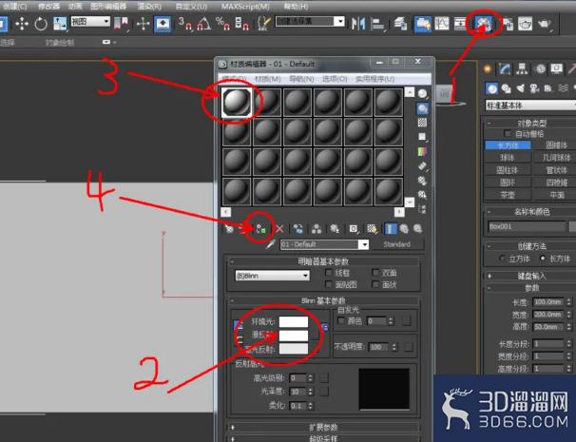Viewport: 576px width, 442px height.
Task: Pick material from object eyedropper
Action: (x=271, y=244)
